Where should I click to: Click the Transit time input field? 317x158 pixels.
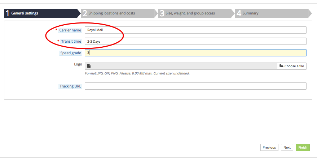[x=195, y=41]
